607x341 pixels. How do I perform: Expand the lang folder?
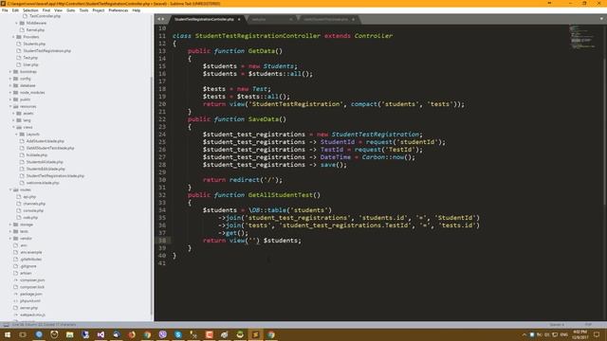(x=13, y=120)
